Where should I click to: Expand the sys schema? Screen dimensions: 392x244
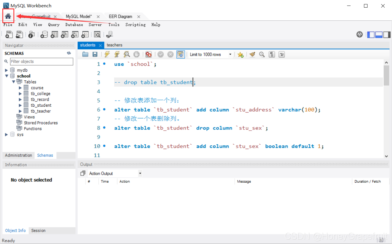click(x=6, y=134)
